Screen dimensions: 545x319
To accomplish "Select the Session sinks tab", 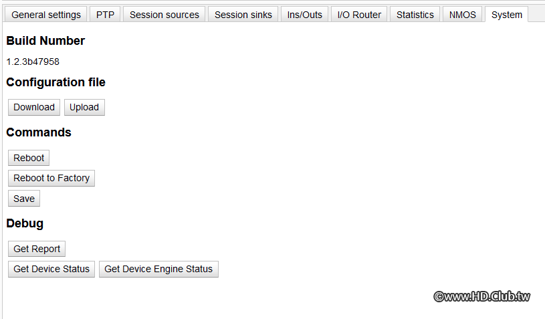I will point(243,15).
